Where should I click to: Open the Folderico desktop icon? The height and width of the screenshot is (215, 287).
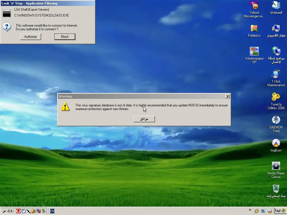click(254, 31)
